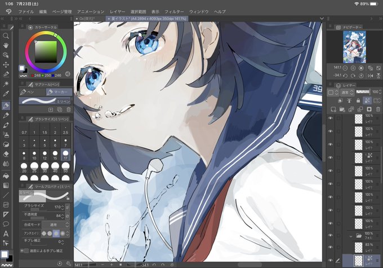383x268 pixels.
Task: Open the Clip Studio logo menu
Action: tap(8, 11)
